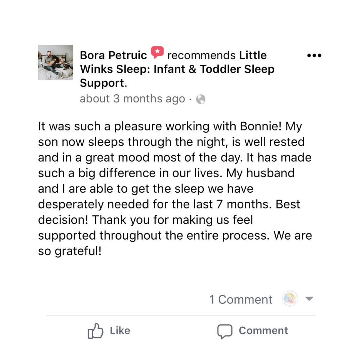Click the "about 3 months ago" timestamp
The width and height of the screenshot is (363, 363).
pyautogui.click(x=132, y=99)
